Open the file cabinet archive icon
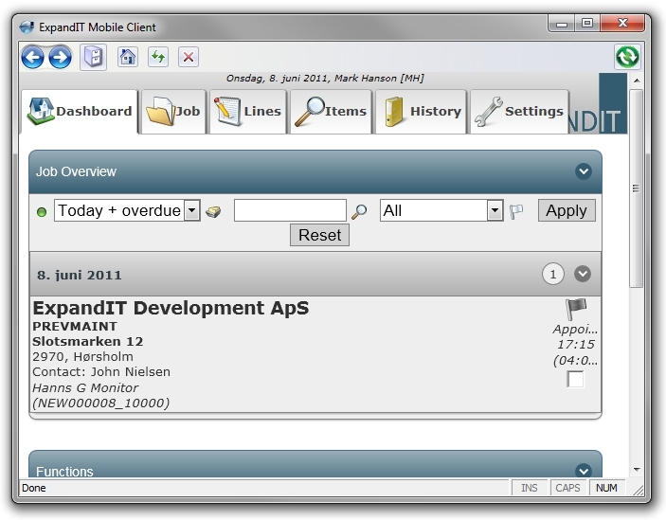This screenshot has height=520, width=666. pos(94,57)
